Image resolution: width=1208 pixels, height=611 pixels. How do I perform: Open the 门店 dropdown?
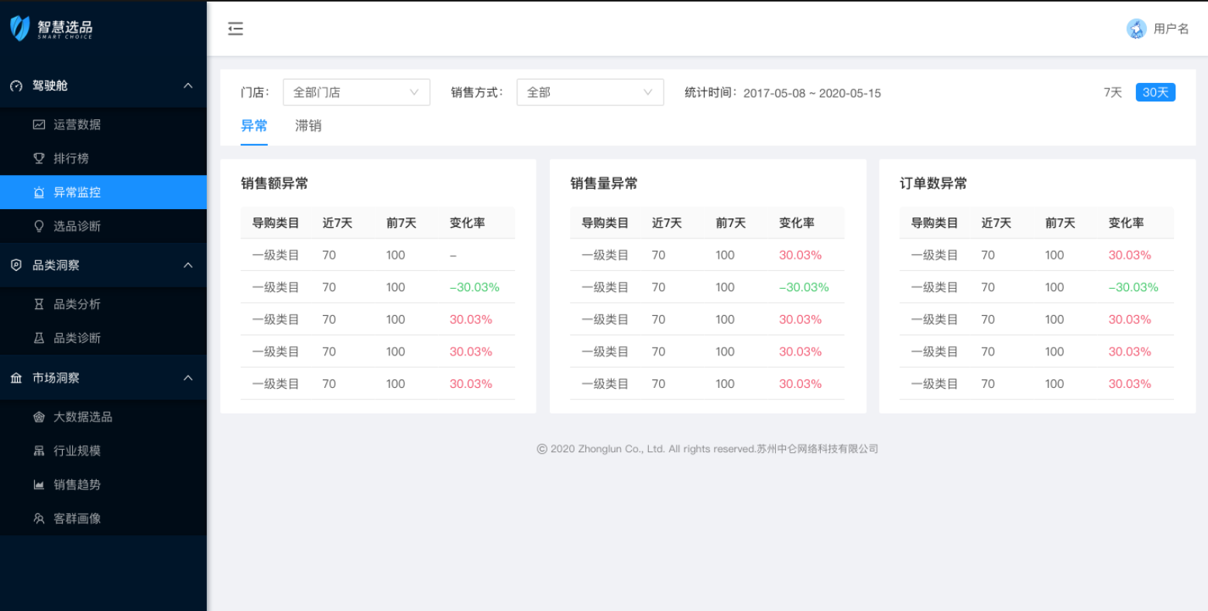click(356, 92)
